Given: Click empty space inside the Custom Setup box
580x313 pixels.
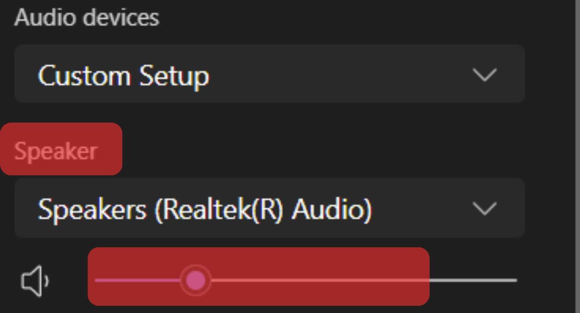Looking at the screenshot, I should coord(340,74).
